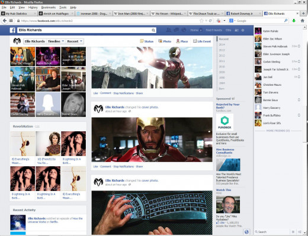
Task: Click Watch This sponsored link
Action: tap(223, 190)
